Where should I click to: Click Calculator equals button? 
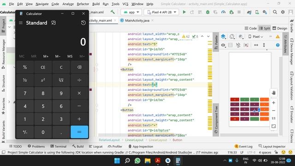coord(79,132)
